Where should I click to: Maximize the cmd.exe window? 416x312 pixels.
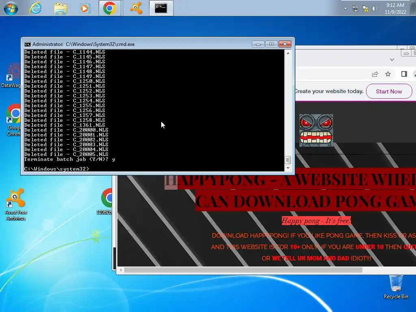click(271, 44)
